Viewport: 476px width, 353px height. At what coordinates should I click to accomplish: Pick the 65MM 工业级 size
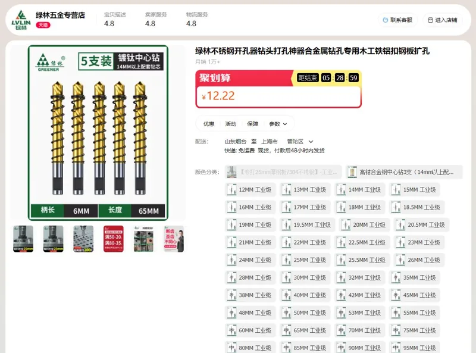305,330
